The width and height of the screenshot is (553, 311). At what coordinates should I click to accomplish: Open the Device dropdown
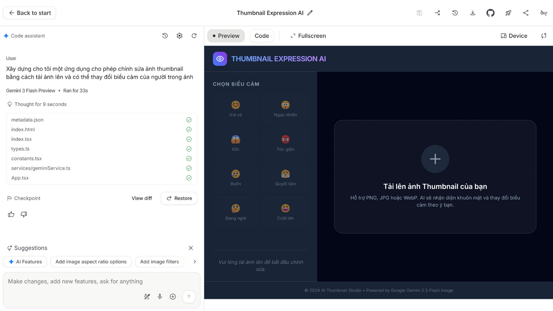pos(514,36)
